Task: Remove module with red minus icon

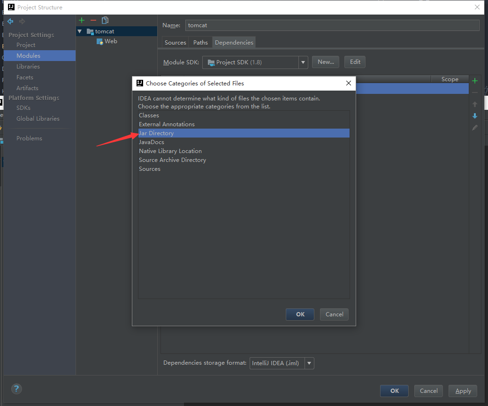Action: pos(93,20)
